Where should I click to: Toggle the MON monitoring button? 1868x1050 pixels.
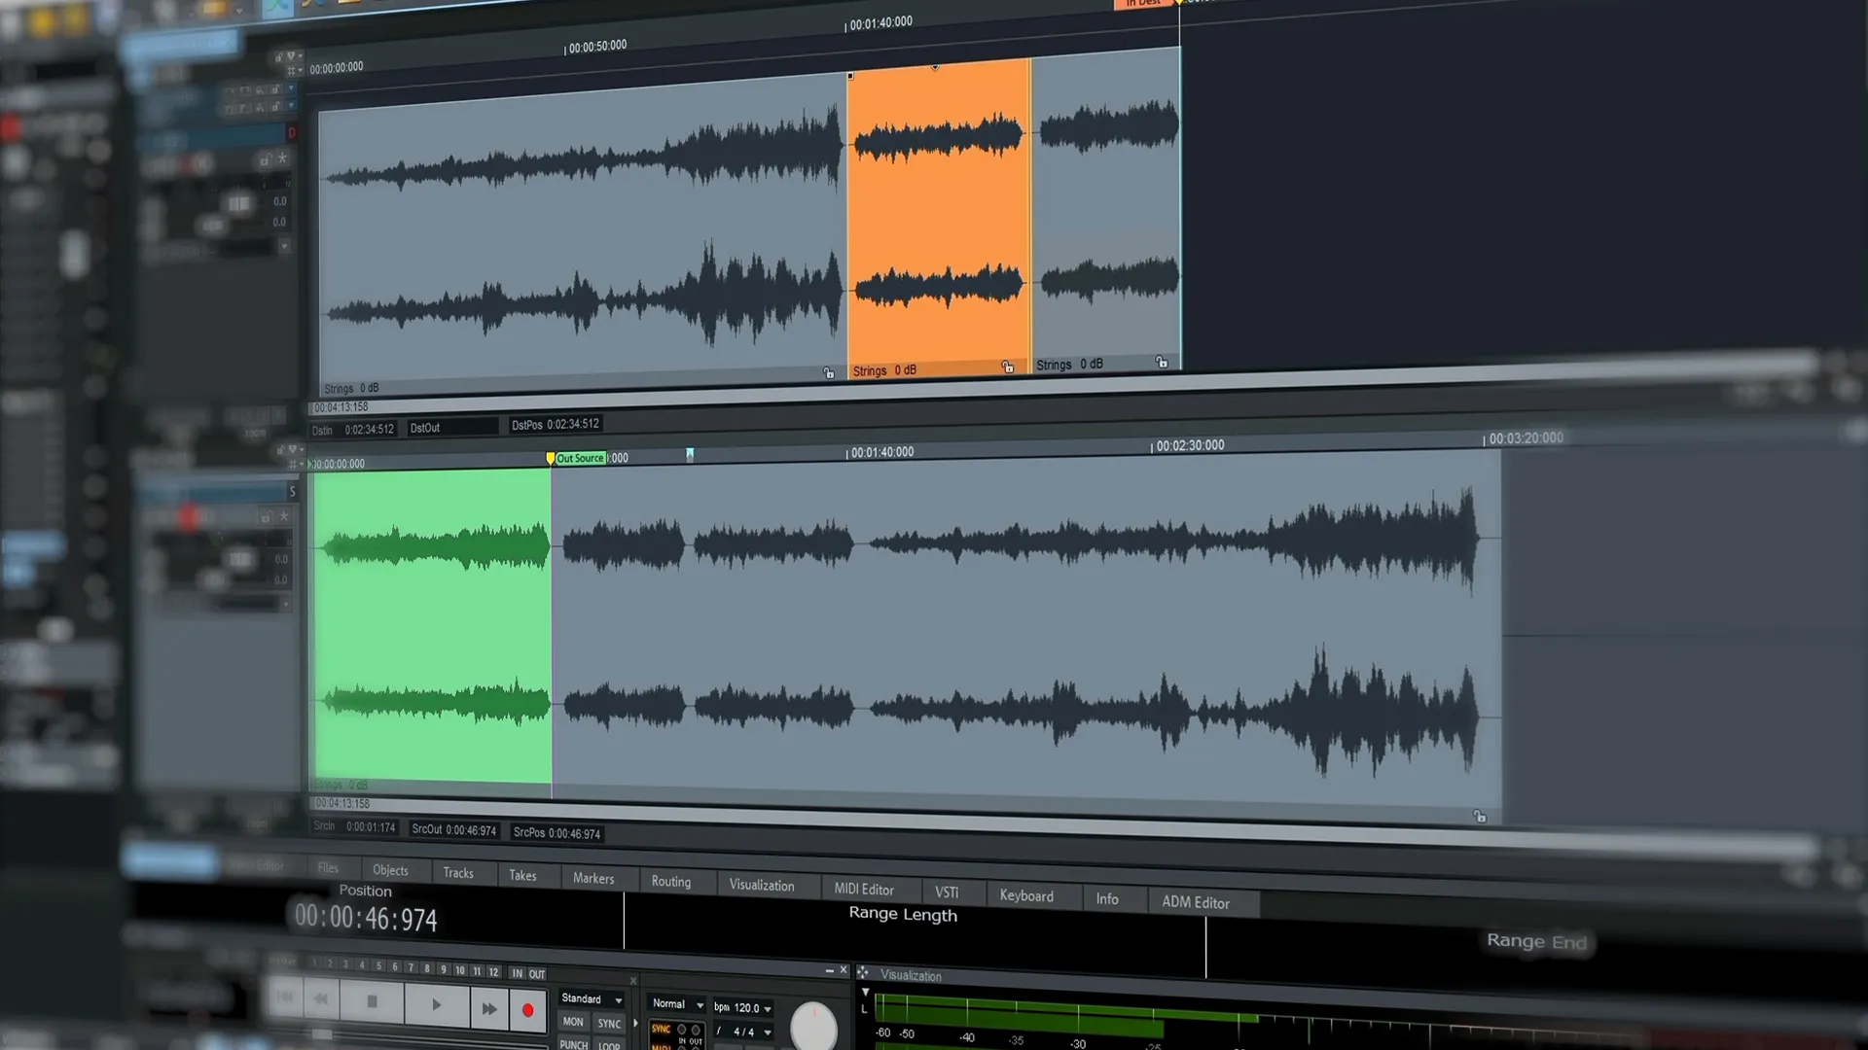[573, 1022]
